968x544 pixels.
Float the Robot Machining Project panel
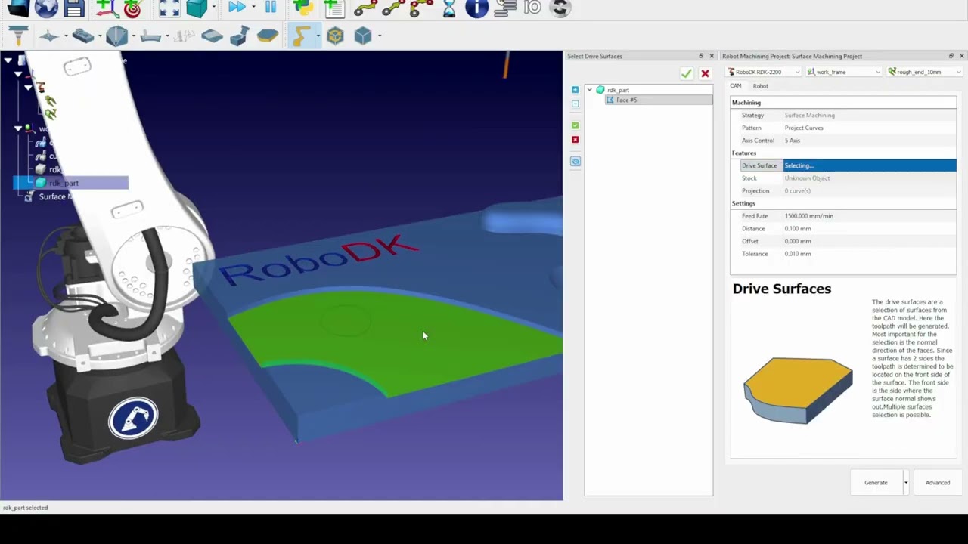(x=951, y=56)
